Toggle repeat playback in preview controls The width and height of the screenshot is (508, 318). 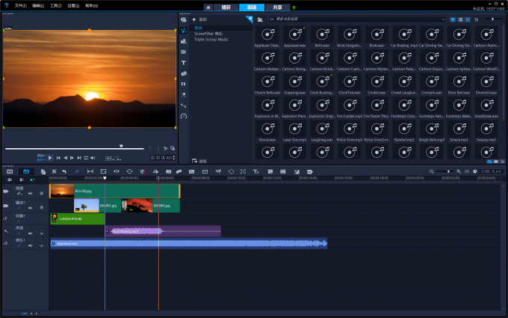click(86, 158)
